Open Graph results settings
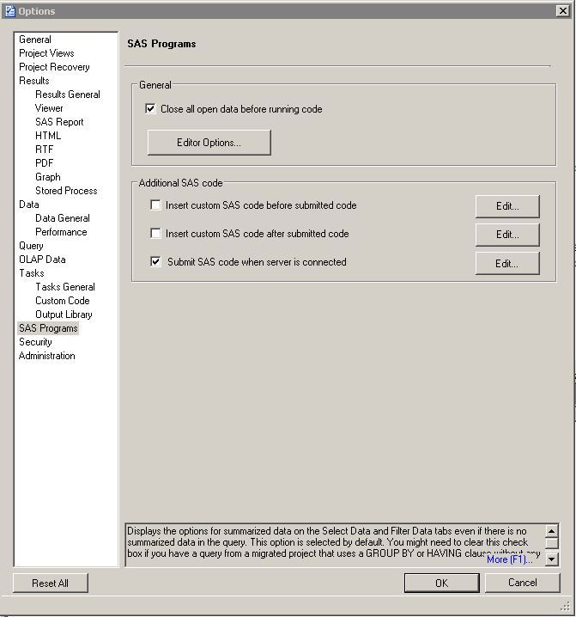The height and width of the screenshot is (617, 576). 48,177
